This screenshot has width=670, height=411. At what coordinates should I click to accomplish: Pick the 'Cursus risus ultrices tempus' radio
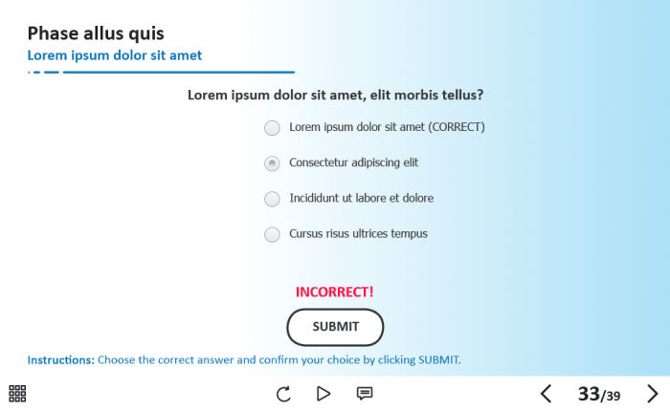point(272,234)
